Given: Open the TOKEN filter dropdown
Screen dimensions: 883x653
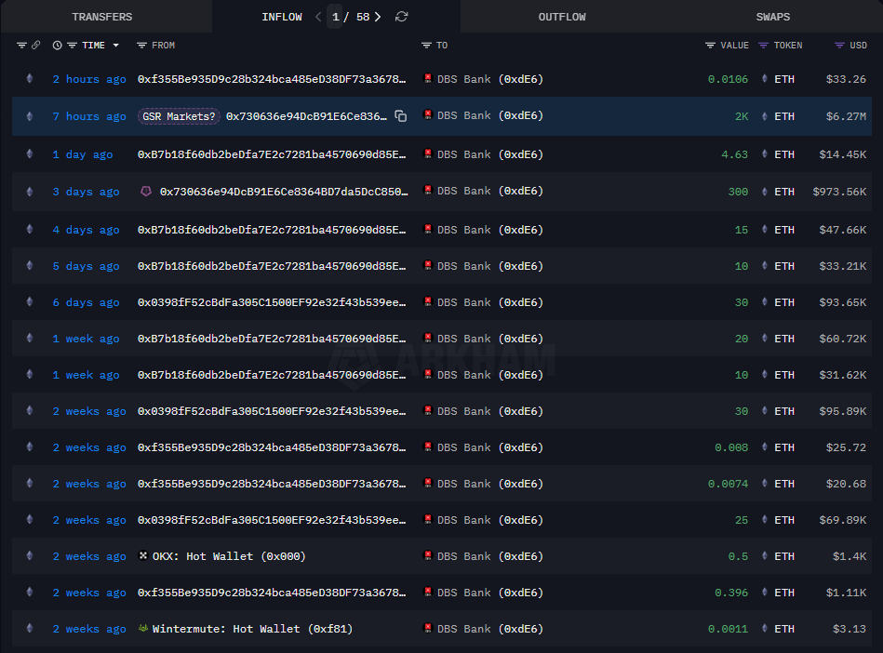Looking at the screenshot, I should (x=764, y=46).
